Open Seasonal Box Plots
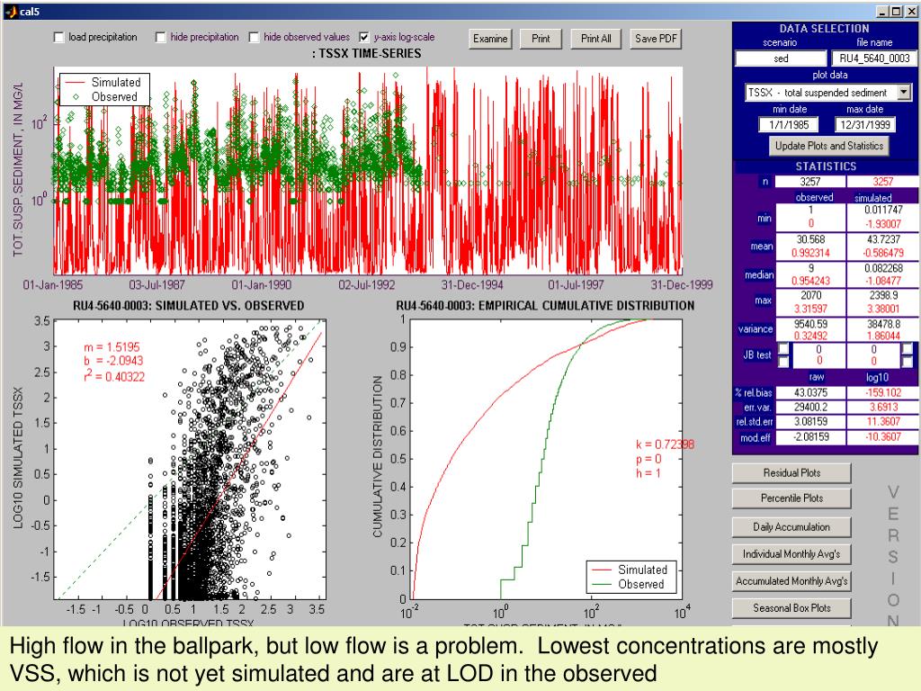Image resolution: width=921 pixels, height=691 pixels. (791, 608)
